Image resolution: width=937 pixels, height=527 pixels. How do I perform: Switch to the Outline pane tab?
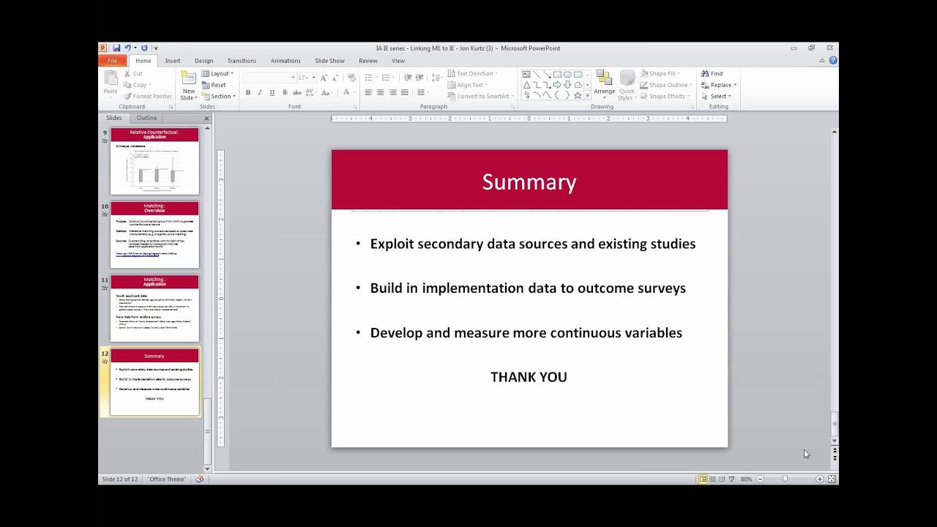tap(146, 118)
